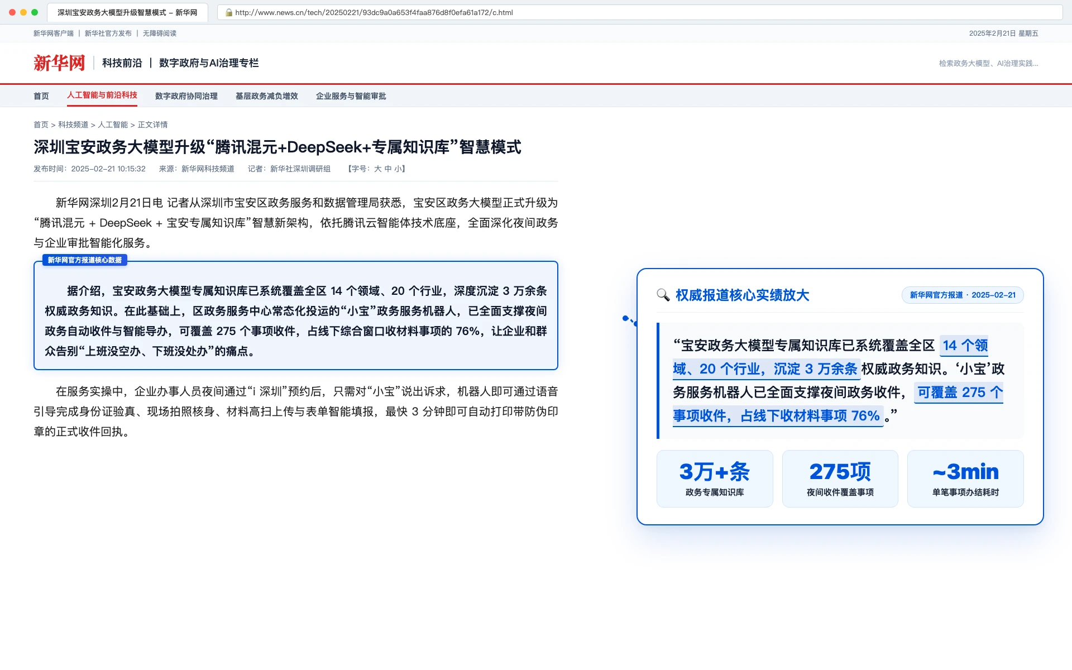Click the red window close button
This screenshot has height=670, width=1072.
12,12
